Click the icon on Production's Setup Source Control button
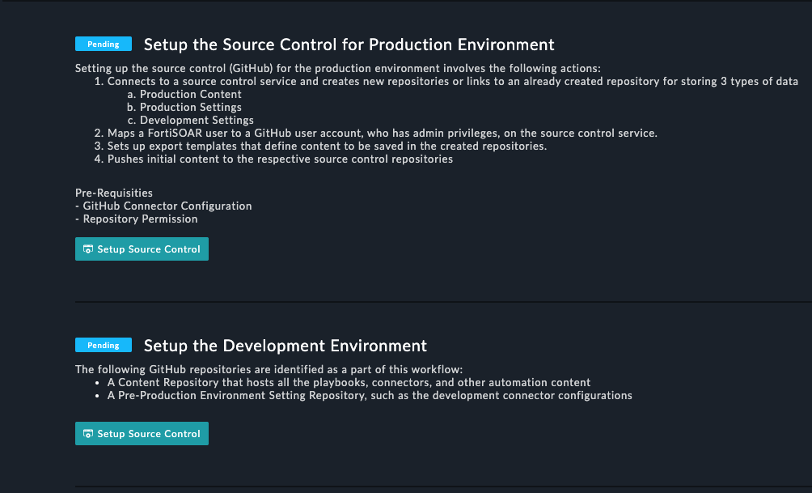This screenshot has height=493, width=812. click(88, 249)
